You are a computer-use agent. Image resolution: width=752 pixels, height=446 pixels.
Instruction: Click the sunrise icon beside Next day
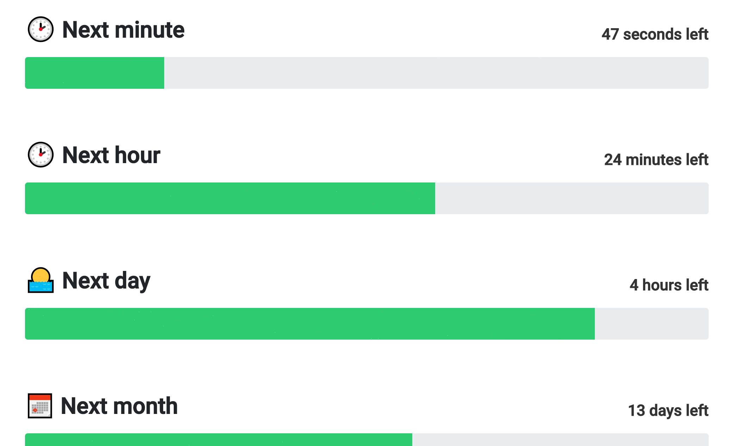point(41,280)
